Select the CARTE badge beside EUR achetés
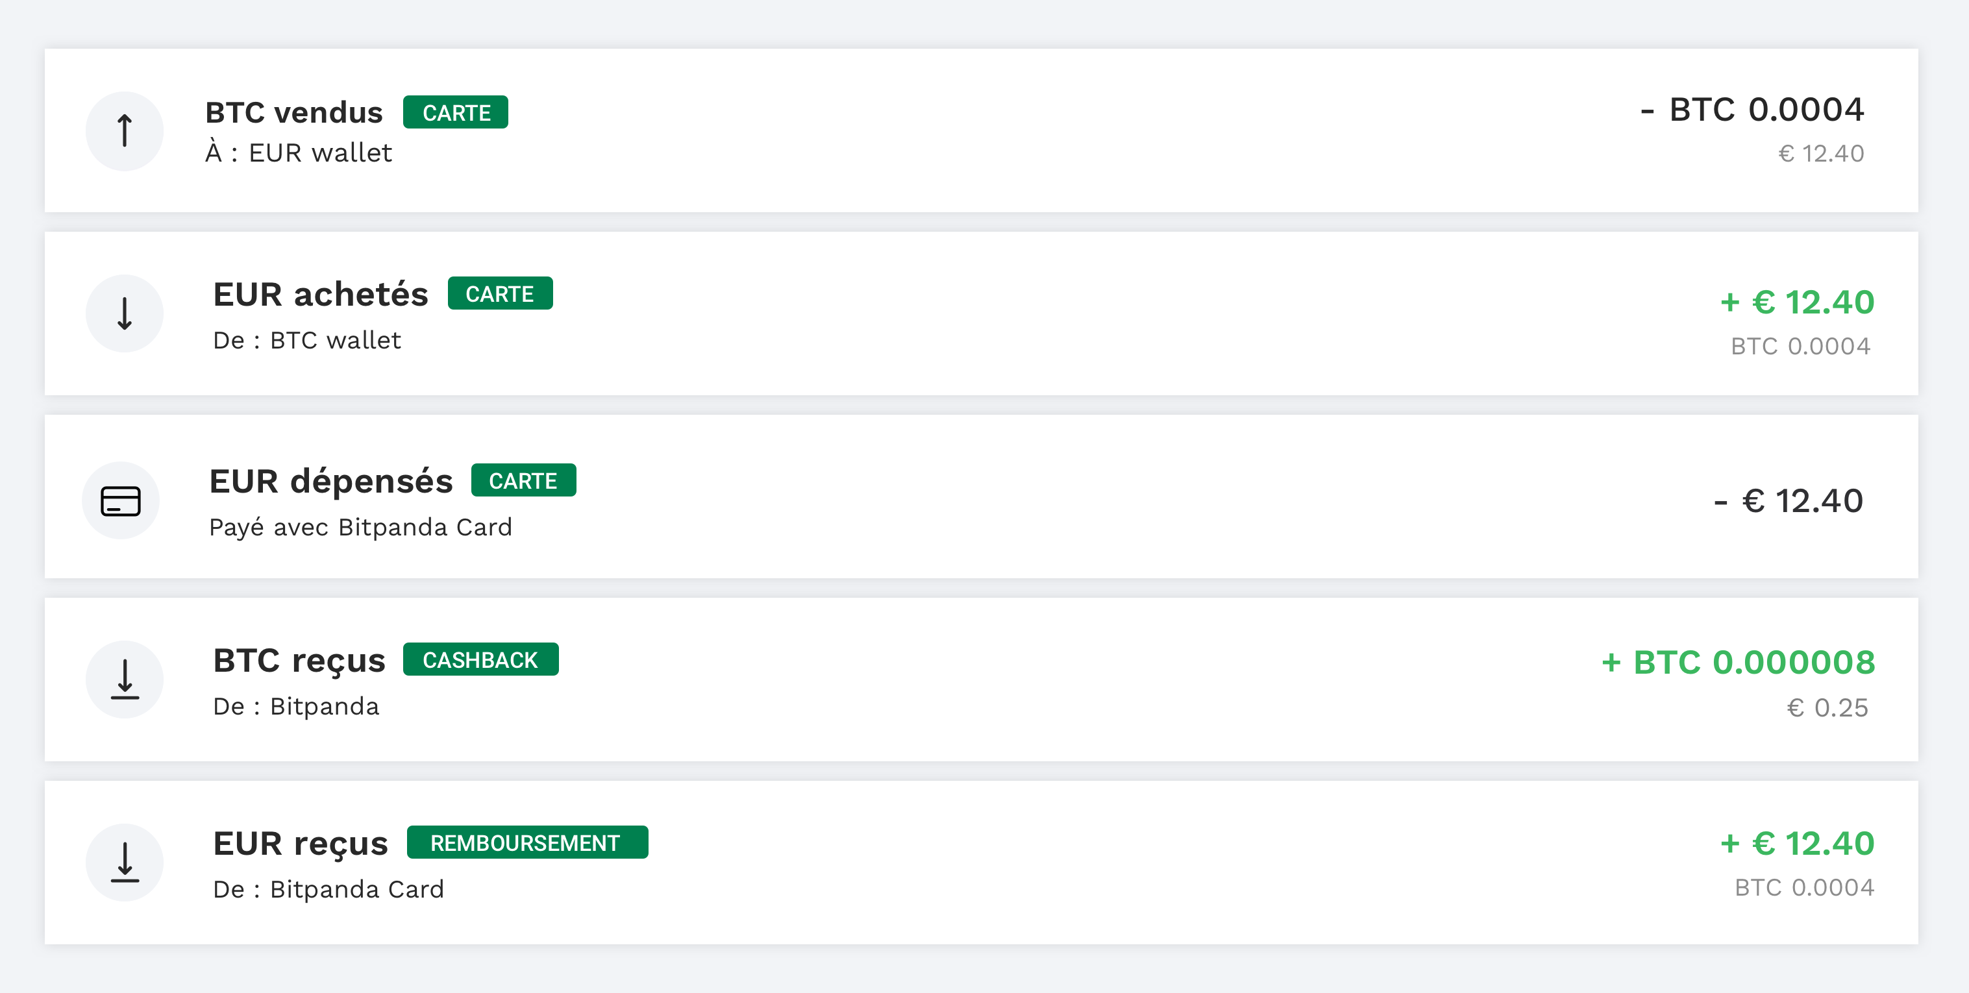 [500, 293]
